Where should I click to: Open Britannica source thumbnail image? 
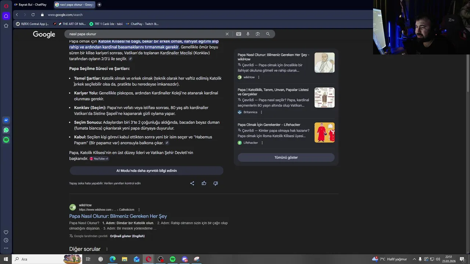[325, 98]
